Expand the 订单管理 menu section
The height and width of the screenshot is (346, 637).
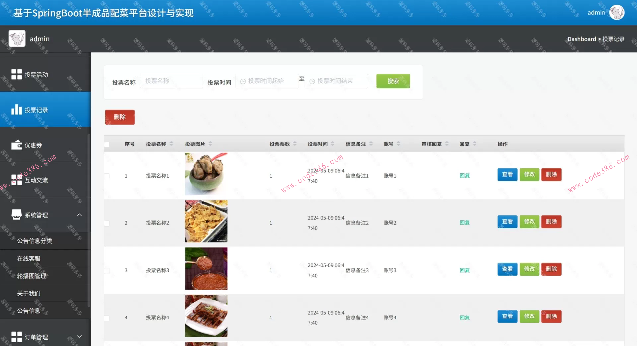79,337
